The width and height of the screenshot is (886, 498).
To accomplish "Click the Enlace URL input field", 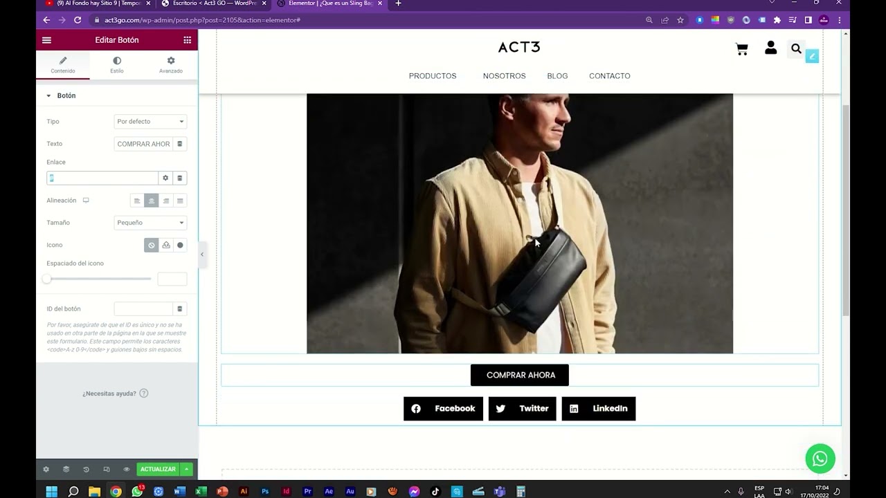I will pyautogui.click(x=102, y=178).
